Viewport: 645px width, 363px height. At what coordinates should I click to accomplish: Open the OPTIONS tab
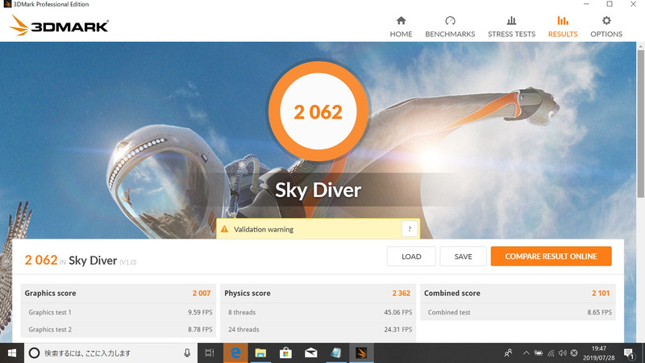click(x=606, y=27)
